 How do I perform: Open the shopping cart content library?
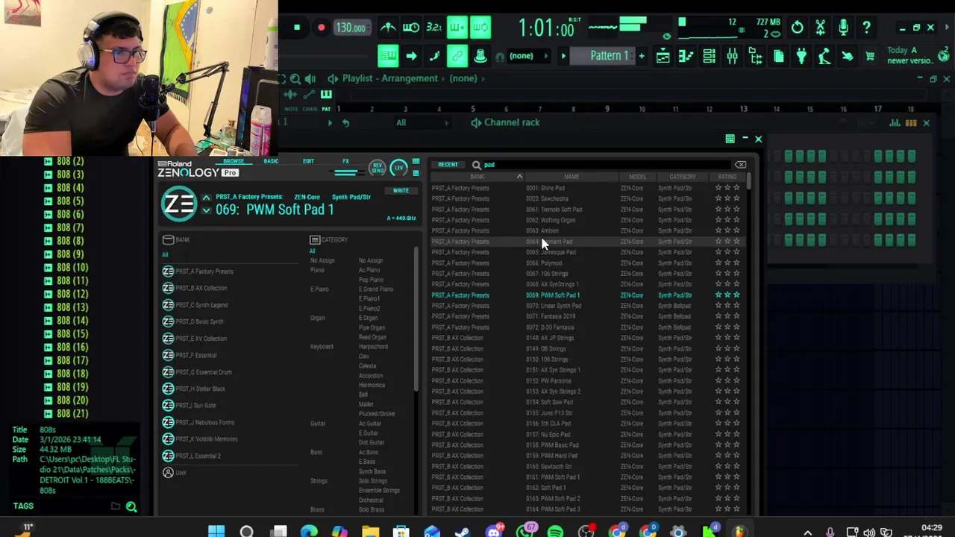point(870,56)
